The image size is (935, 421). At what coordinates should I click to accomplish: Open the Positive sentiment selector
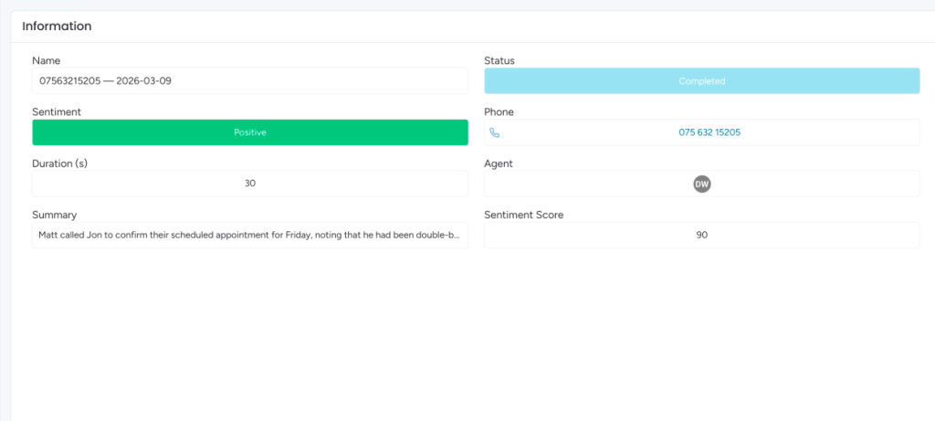[250, 132]
